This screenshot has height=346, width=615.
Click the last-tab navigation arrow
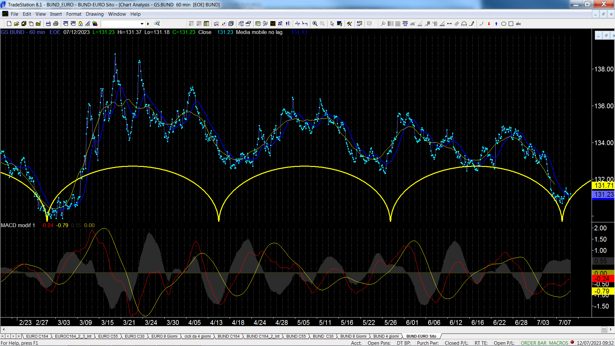pyautogui.click(x=19, y=336)
